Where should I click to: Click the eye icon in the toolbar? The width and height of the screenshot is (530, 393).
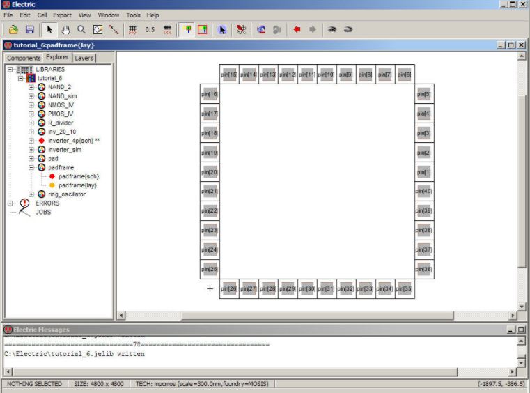pyautogui.click(x=332, y=30)
